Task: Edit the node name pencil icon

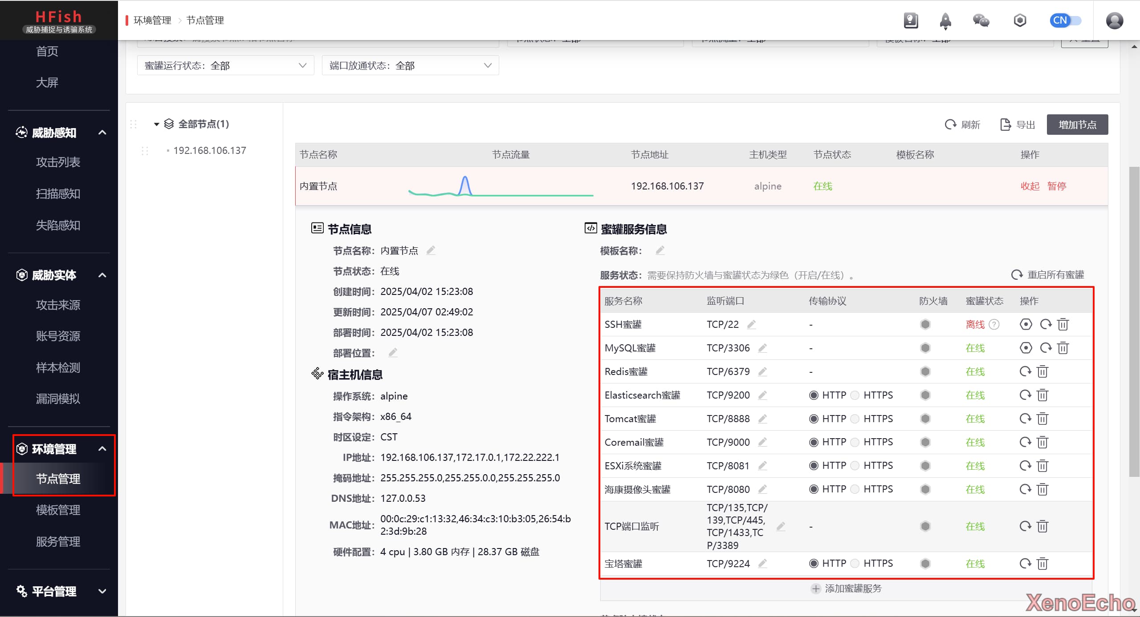Action: (x=431, y=250)
